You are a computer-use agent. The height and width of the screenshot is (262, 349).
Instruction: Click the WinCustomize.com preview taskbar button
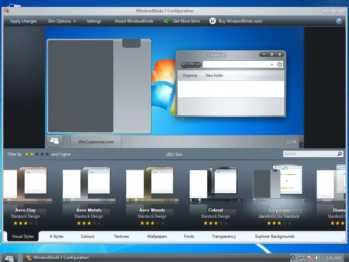(96, 142)
